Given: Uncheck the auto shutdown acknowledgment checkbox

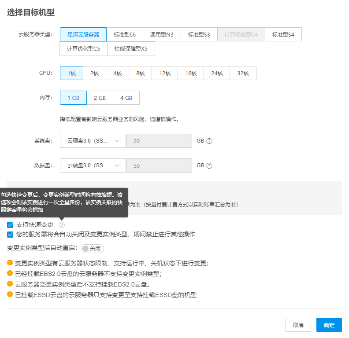Looking at the screenshot, I should 10,235.
